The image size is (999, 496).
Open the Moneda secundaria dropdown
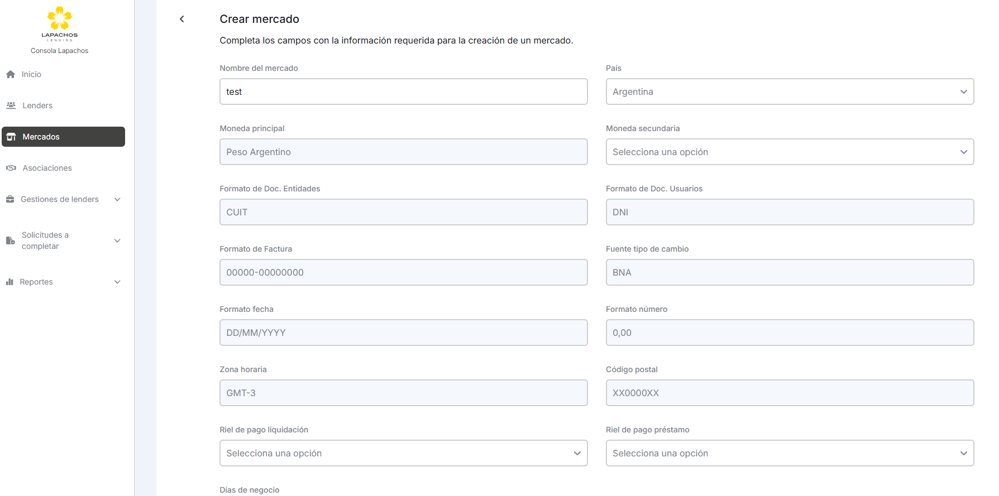(x=790, y=152)
